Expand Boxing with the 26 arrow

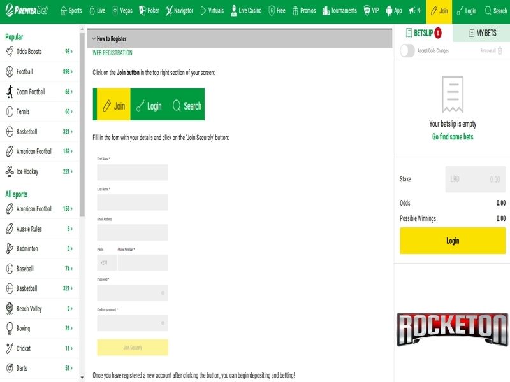(69, 329)
